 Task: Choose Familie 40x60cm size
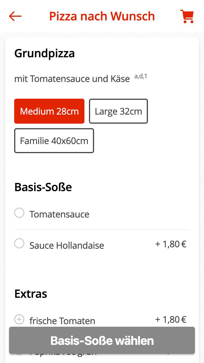[54, 141]
